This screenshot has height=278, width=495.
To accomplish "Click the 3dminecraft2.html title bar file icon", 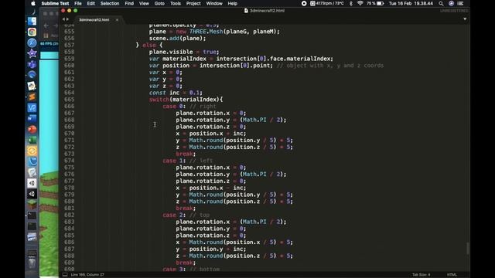I will pos(246,10).
